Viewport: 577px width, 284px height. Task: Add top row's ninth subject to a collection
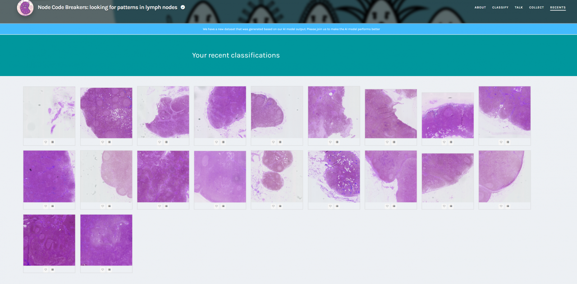tap(508, 142)
